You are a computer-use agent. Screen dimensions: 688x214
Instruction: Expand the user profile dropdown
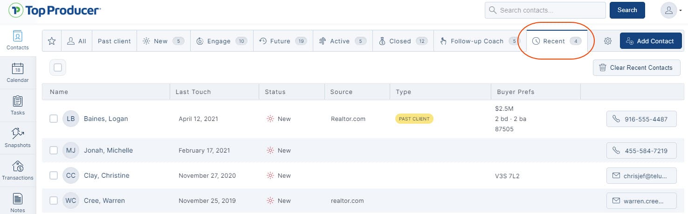[x=671, y=10]
